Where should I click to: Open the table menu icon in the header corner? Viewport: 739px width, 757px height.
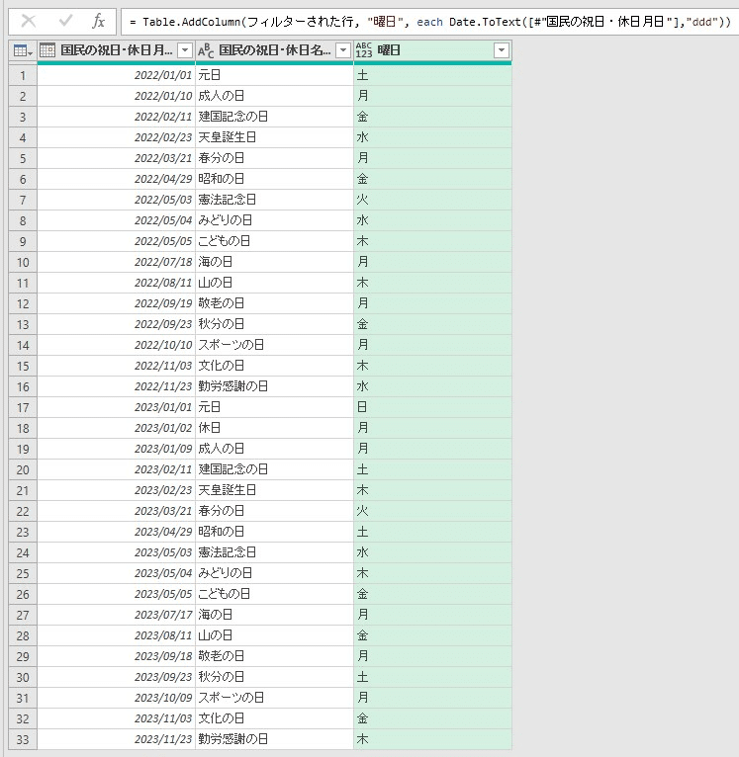(23, 50)
